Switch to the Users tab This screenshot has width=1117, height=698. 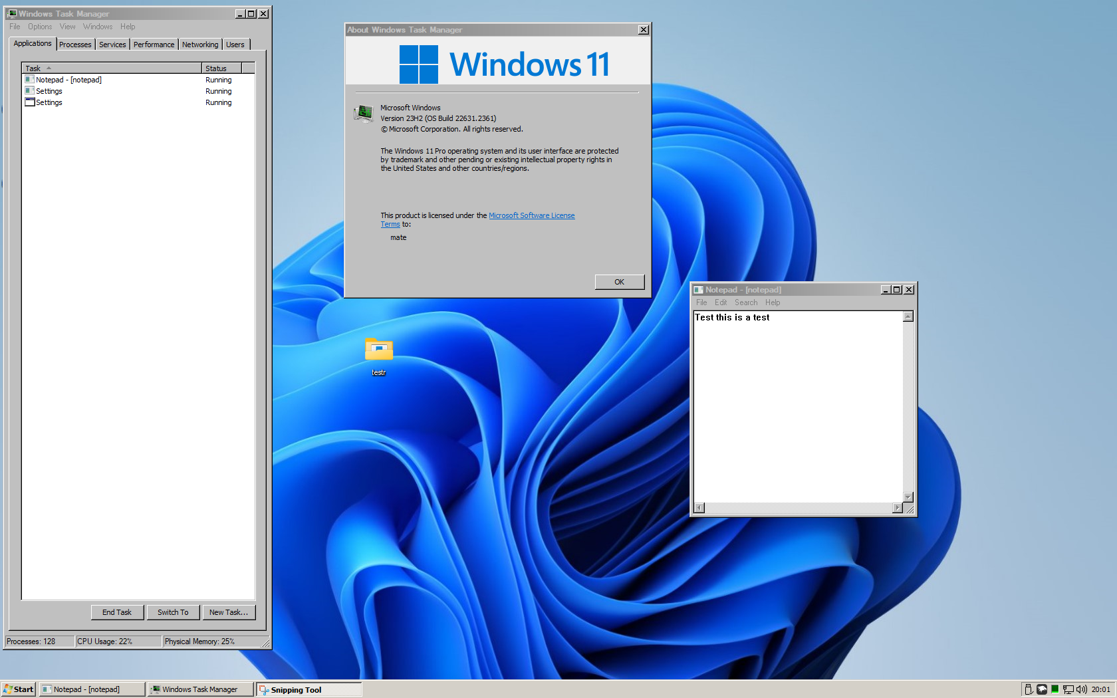point(235,45)
